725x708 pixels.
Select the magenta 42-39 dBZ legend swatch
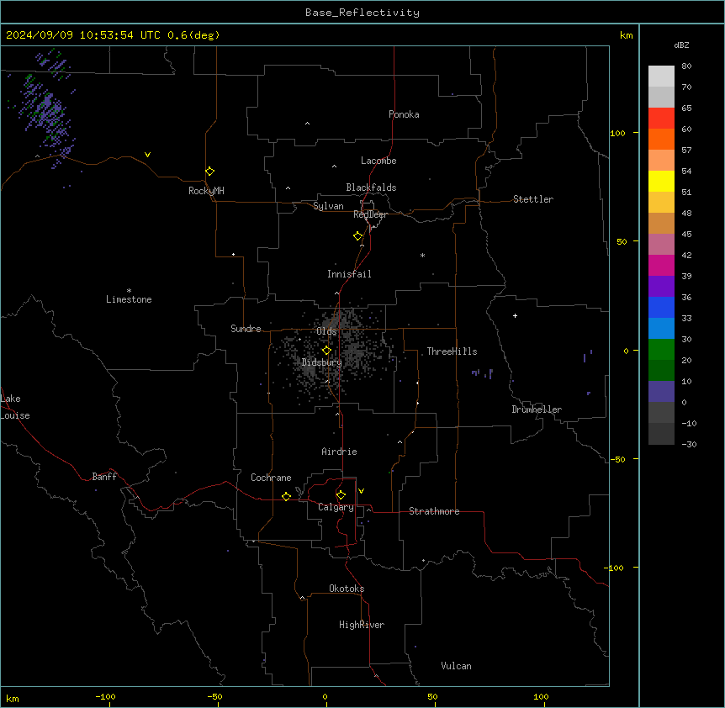tap(661, 265)
